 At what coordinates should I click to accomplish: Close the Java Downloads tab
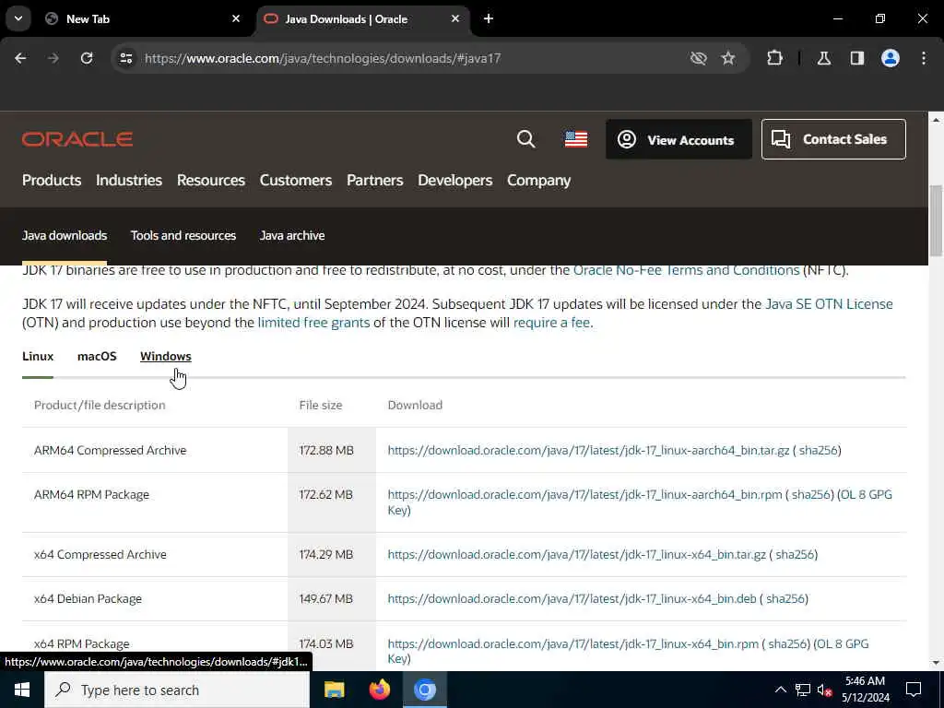tap(455, 18)
